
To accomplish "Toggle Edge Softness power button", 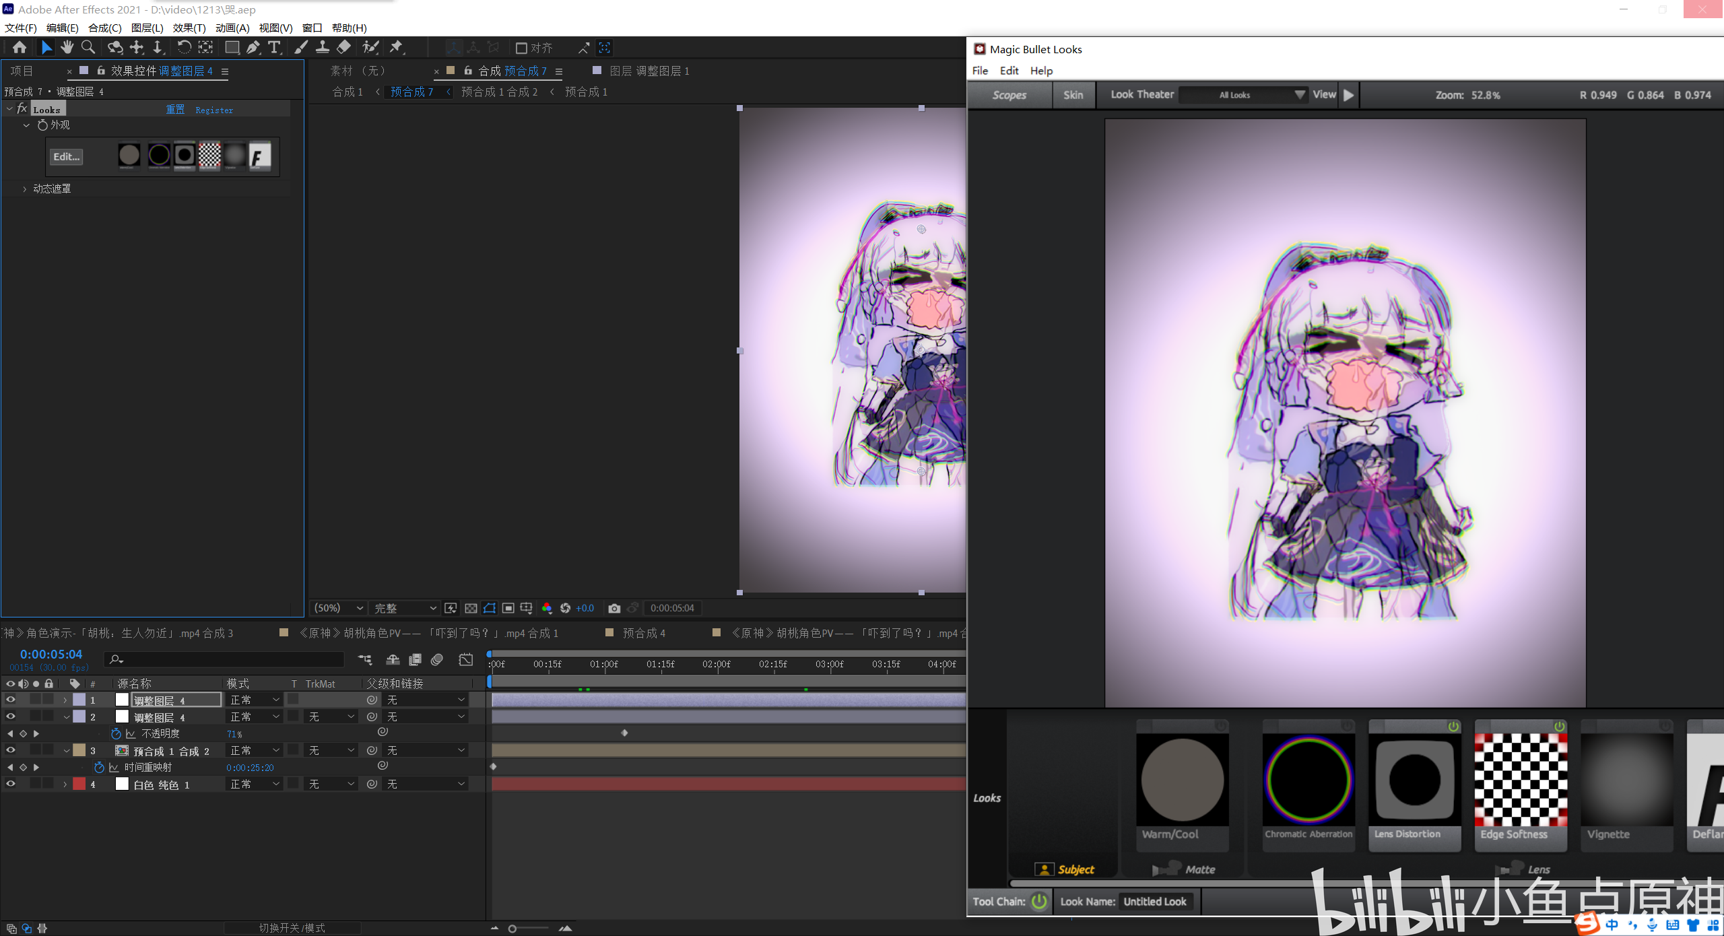I will 1559,726.
